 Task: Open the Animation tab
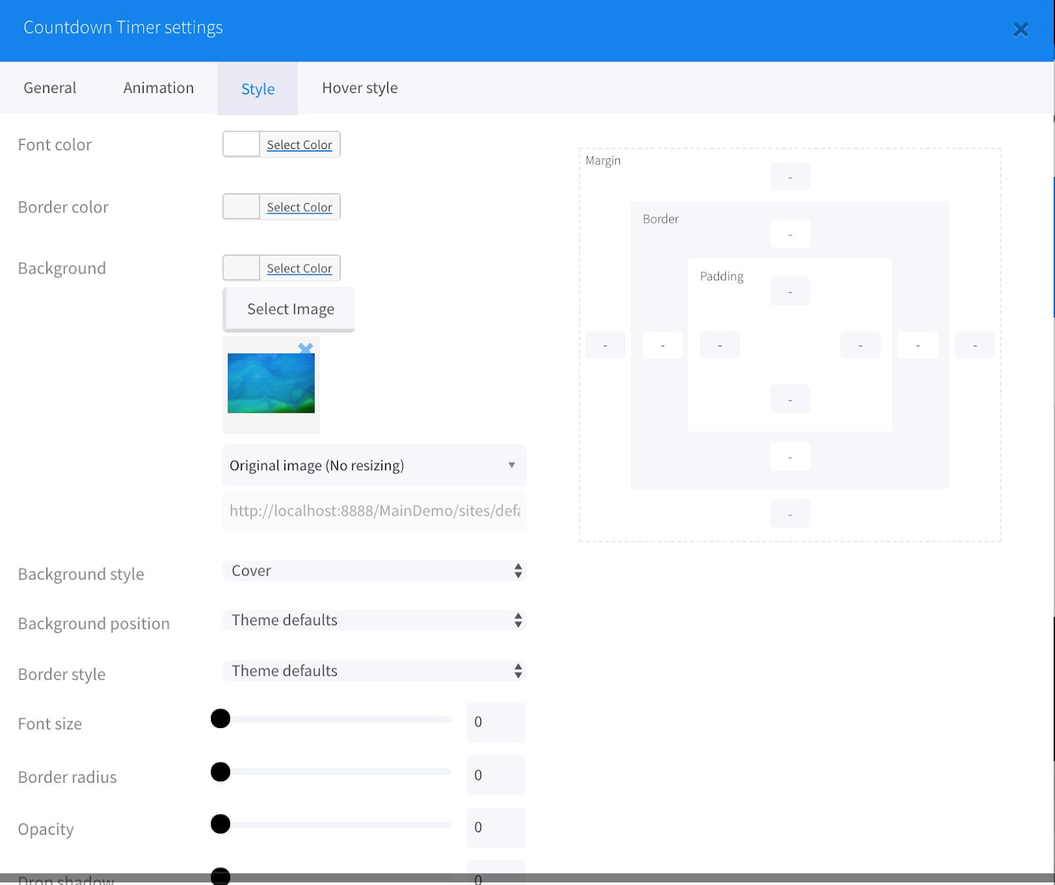point(158,88)
